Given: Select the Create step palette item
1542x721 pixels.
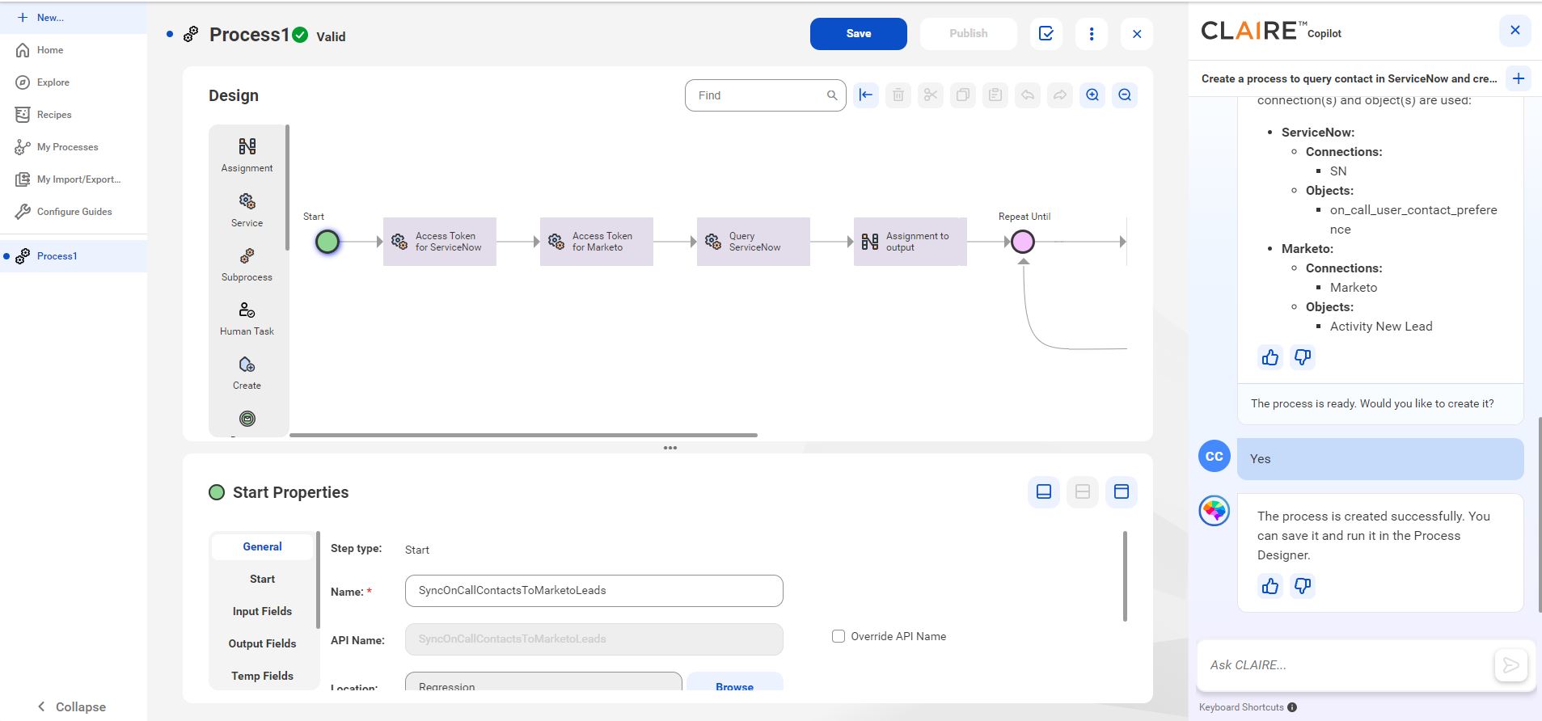Looking at the screenshot, I should 247,373.
